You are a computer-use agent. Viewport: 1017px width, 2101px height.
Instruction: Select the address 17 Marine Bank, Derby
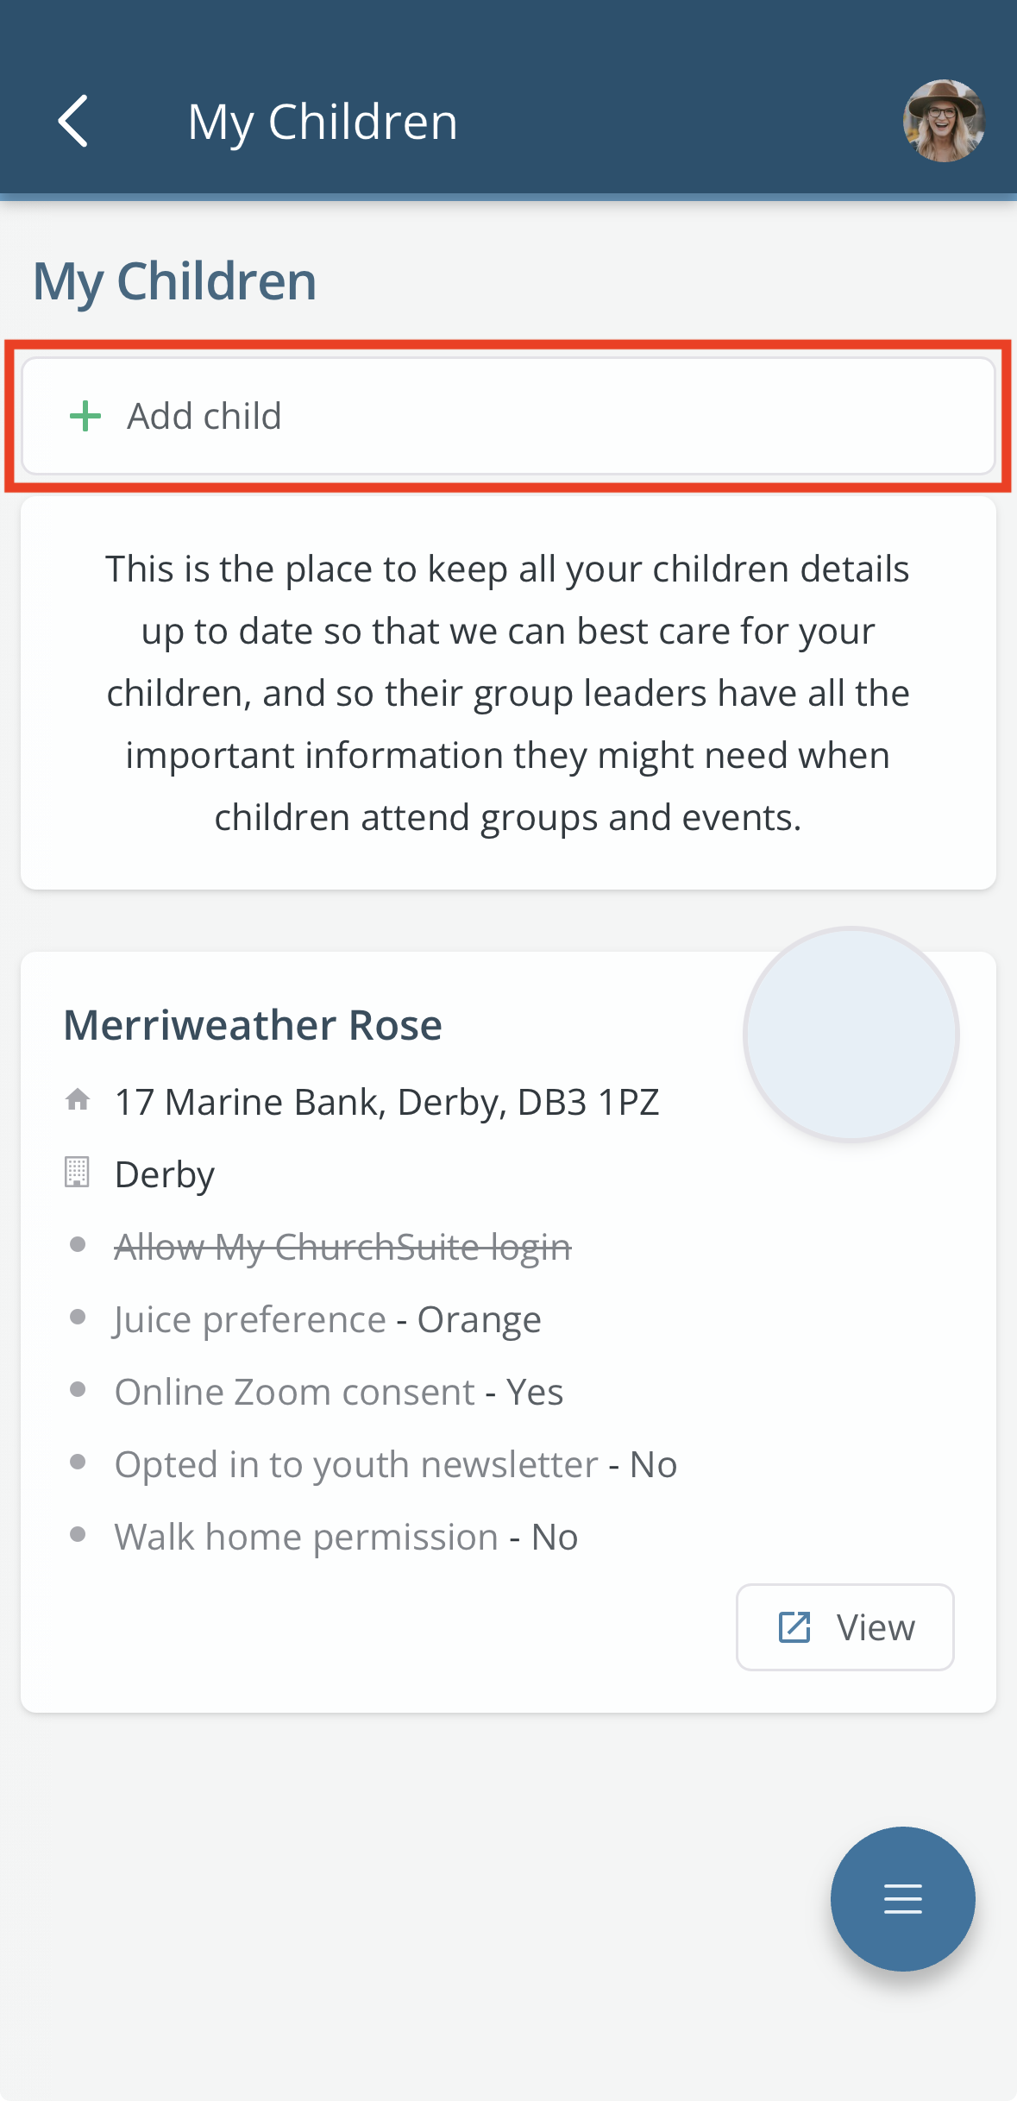[x=386, y=1102]
